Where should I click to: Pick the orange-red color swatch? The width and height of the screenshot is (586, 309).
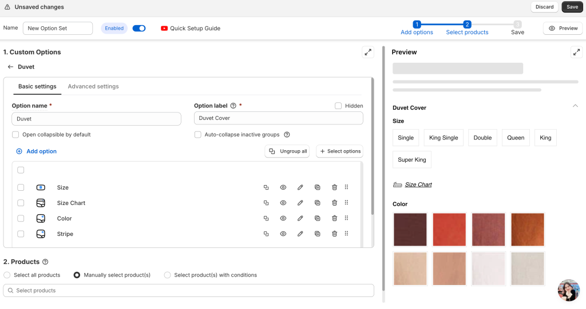click(449, 229)
